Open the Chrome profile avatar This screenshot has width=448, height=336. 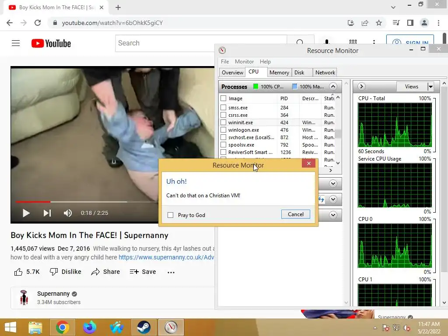(424, 23)
